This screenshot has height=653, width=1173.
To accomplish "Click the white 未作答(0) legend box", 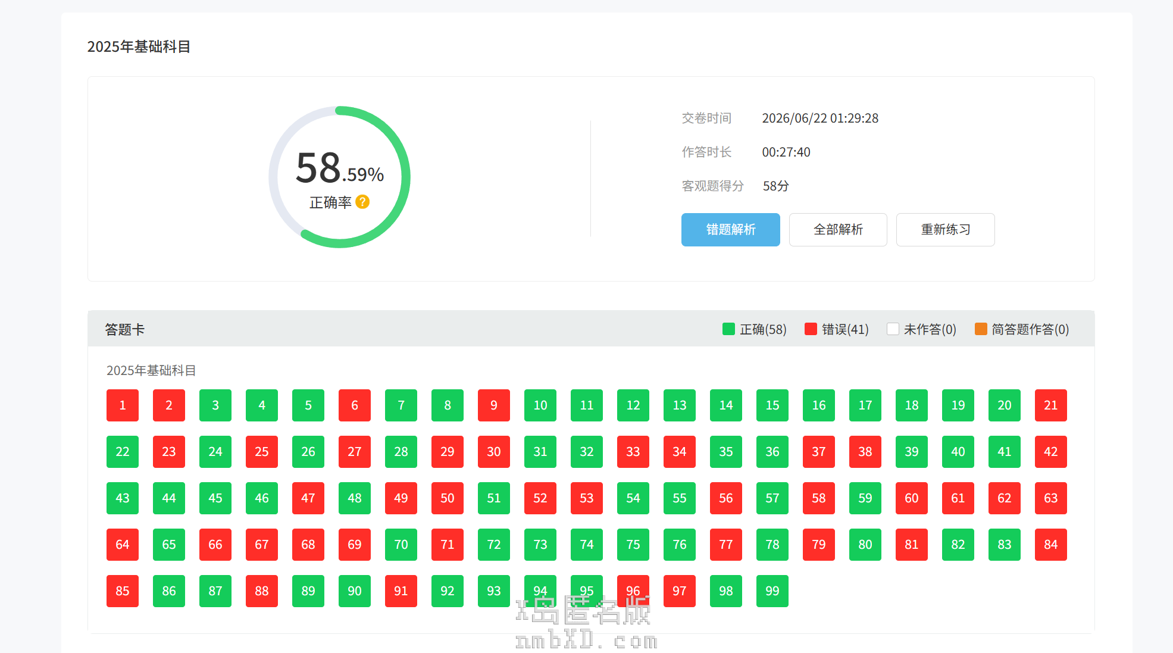I will pyautogui.click(x=893, y=329).
